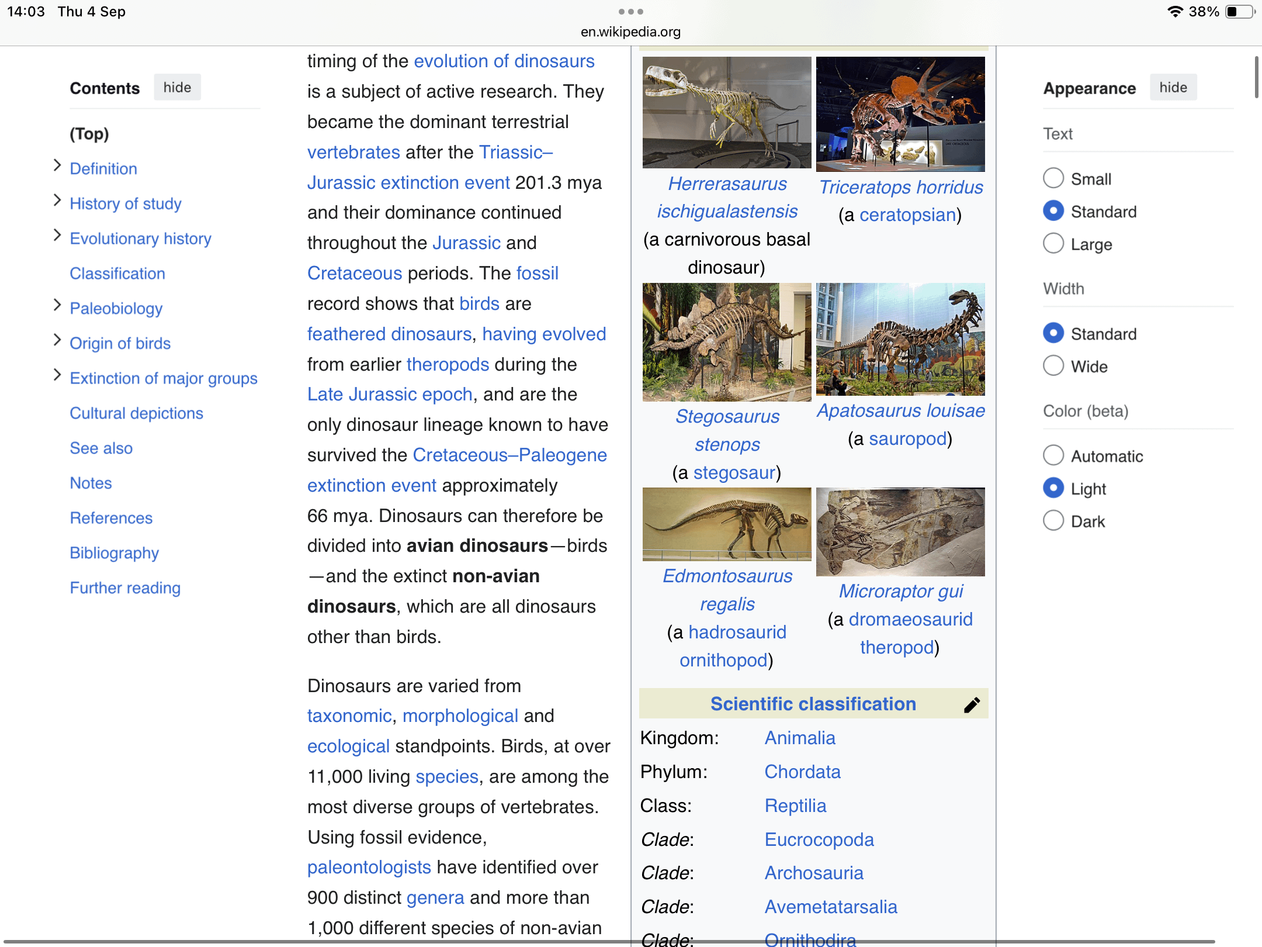Tap the battery indicator icon
The image size is (1262, 947).
(1240, 12)
